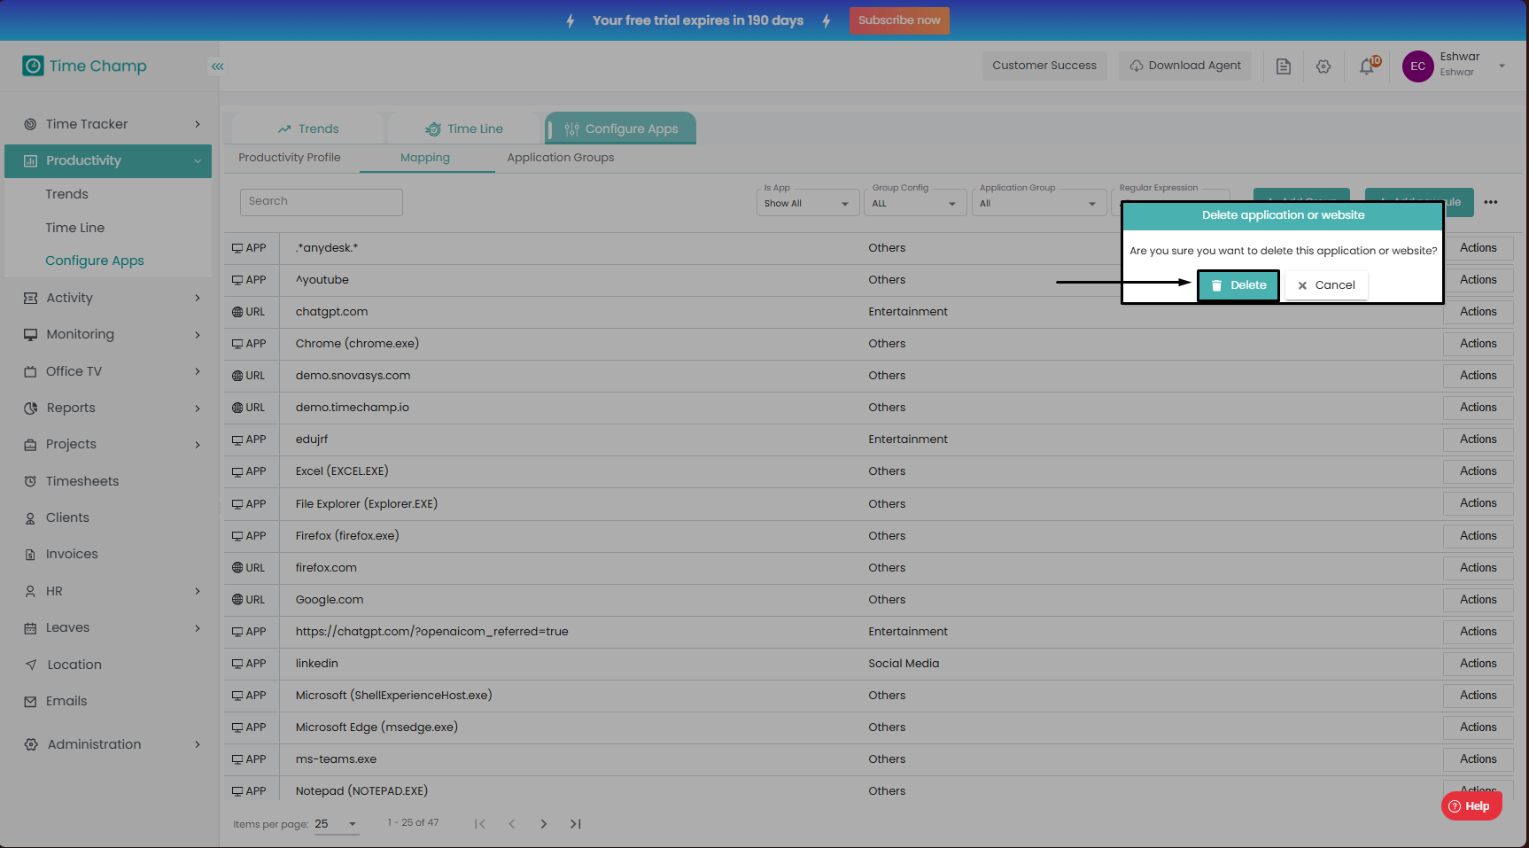
Task: Open Actions for chatgpt.com row
Action: coord(1479,312)
